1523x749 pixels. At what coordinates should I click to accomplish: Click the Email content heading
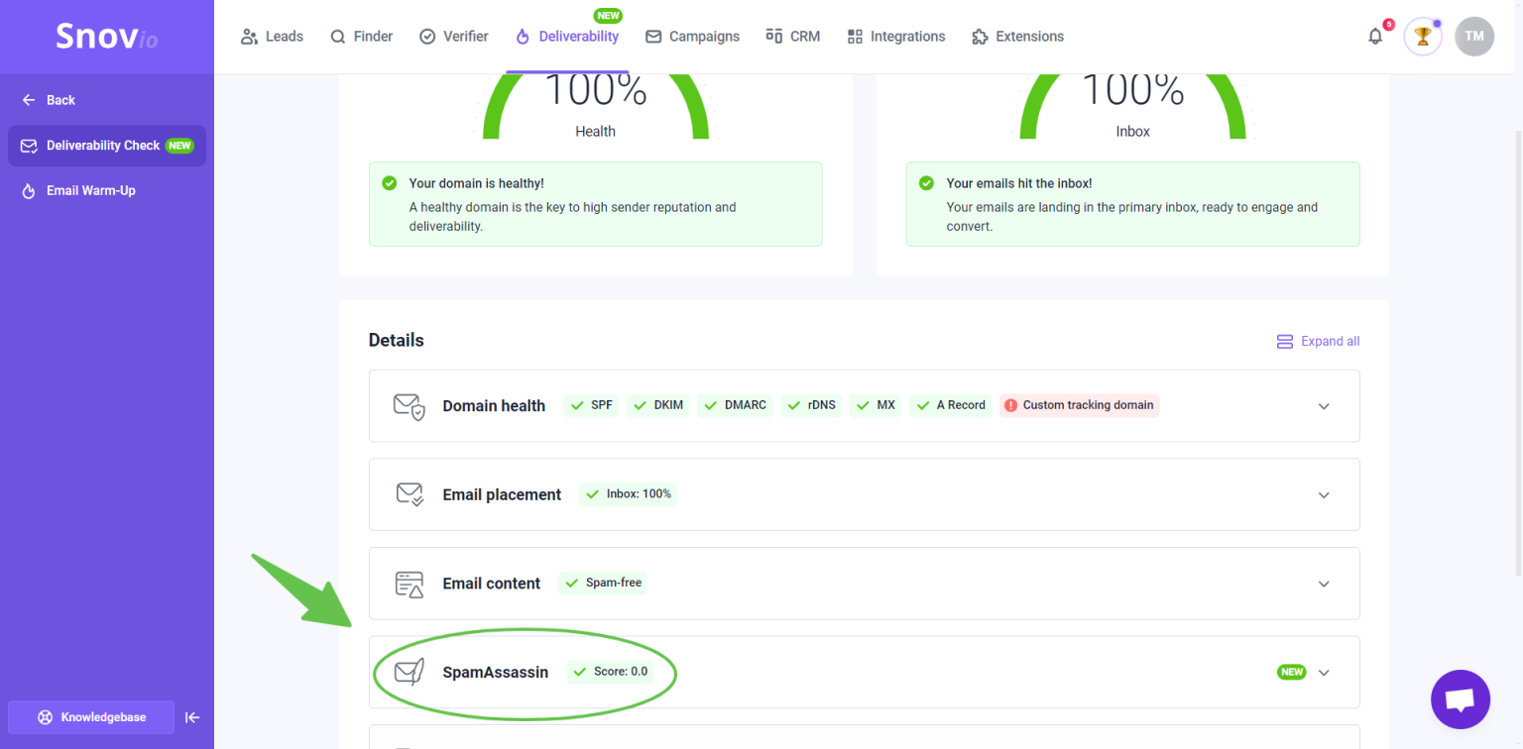tap(492, 584)
